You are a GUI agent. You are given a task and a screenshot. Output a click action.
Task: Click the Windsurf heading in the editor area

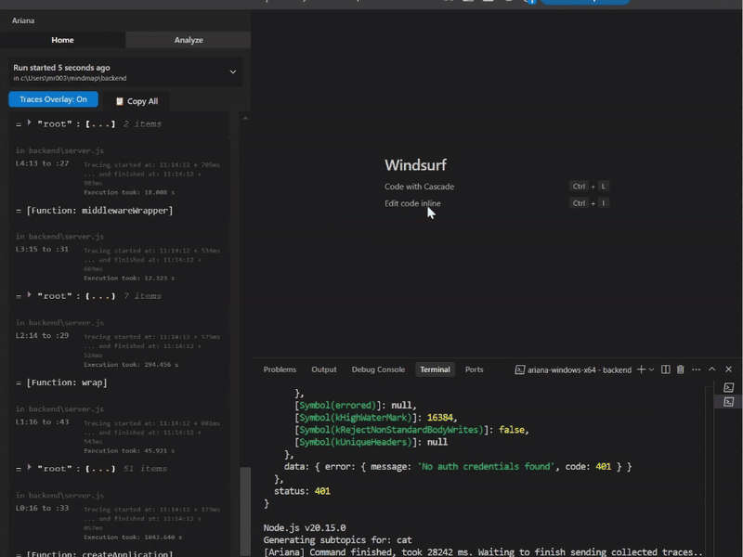click(415, 165)
